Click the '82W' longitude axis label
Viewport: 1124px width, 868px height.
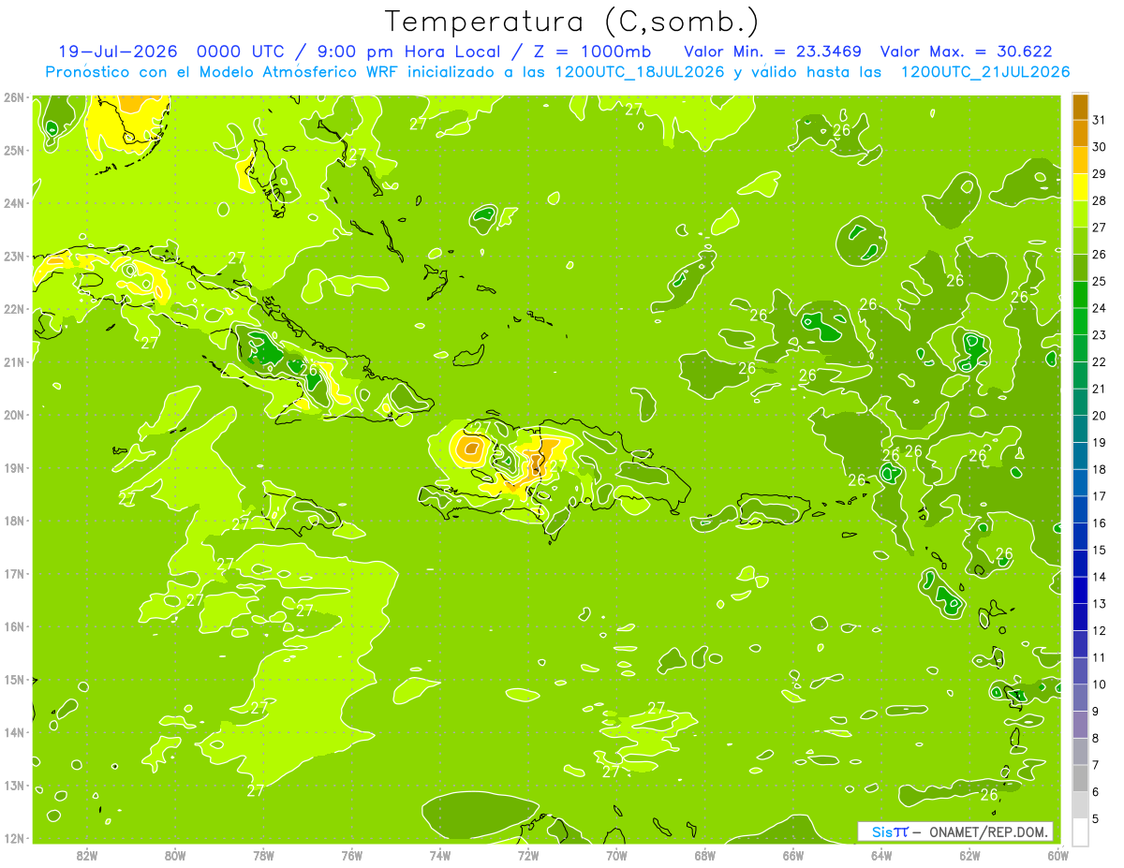(87, 855)
